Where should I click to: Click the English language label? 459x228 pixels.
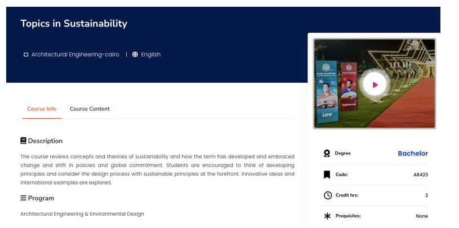tap(151, 55)
